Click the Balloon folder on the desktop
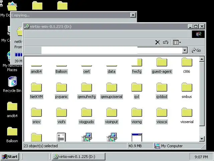Viewport: 214px width, 161px height. click(12, 135)
